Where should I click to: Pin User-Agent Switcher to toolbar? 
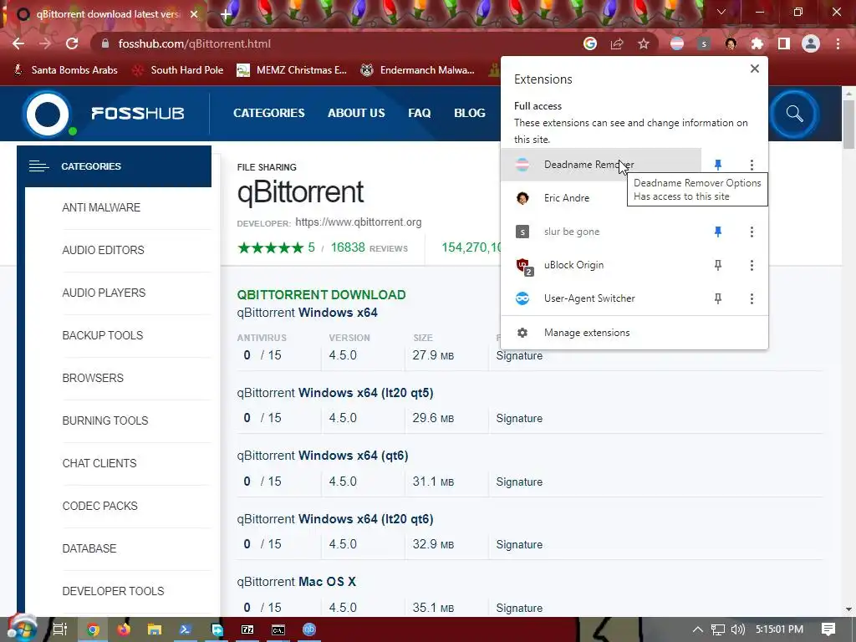pyautogui.click(x=718, y=298)
